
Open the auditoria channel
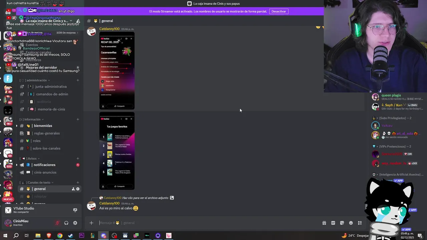49,102
